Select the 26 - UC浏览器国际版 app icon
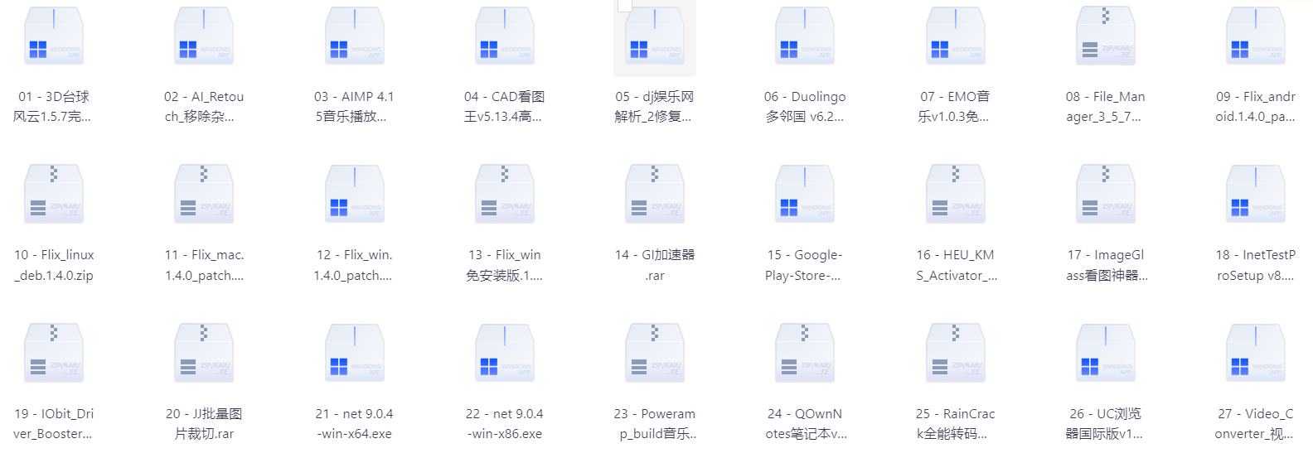 pos(1105,354)
